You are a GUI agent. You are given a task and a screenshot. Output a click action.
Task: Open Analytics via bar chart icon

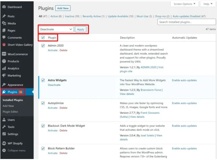click(4, 68)
